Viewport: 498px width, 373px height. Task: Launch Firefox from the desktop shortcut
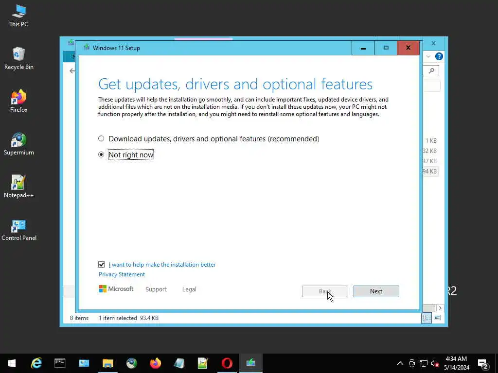pyautogui.click(x=19, y=101)
